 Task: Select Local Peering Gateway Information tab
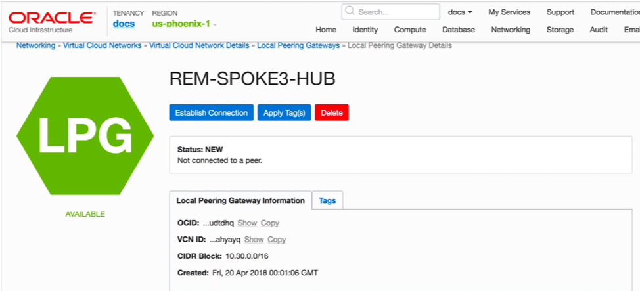coord(240,200)
